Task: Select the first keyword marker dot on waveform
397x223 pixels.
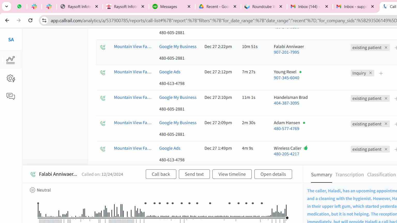Action: [146, 203]
